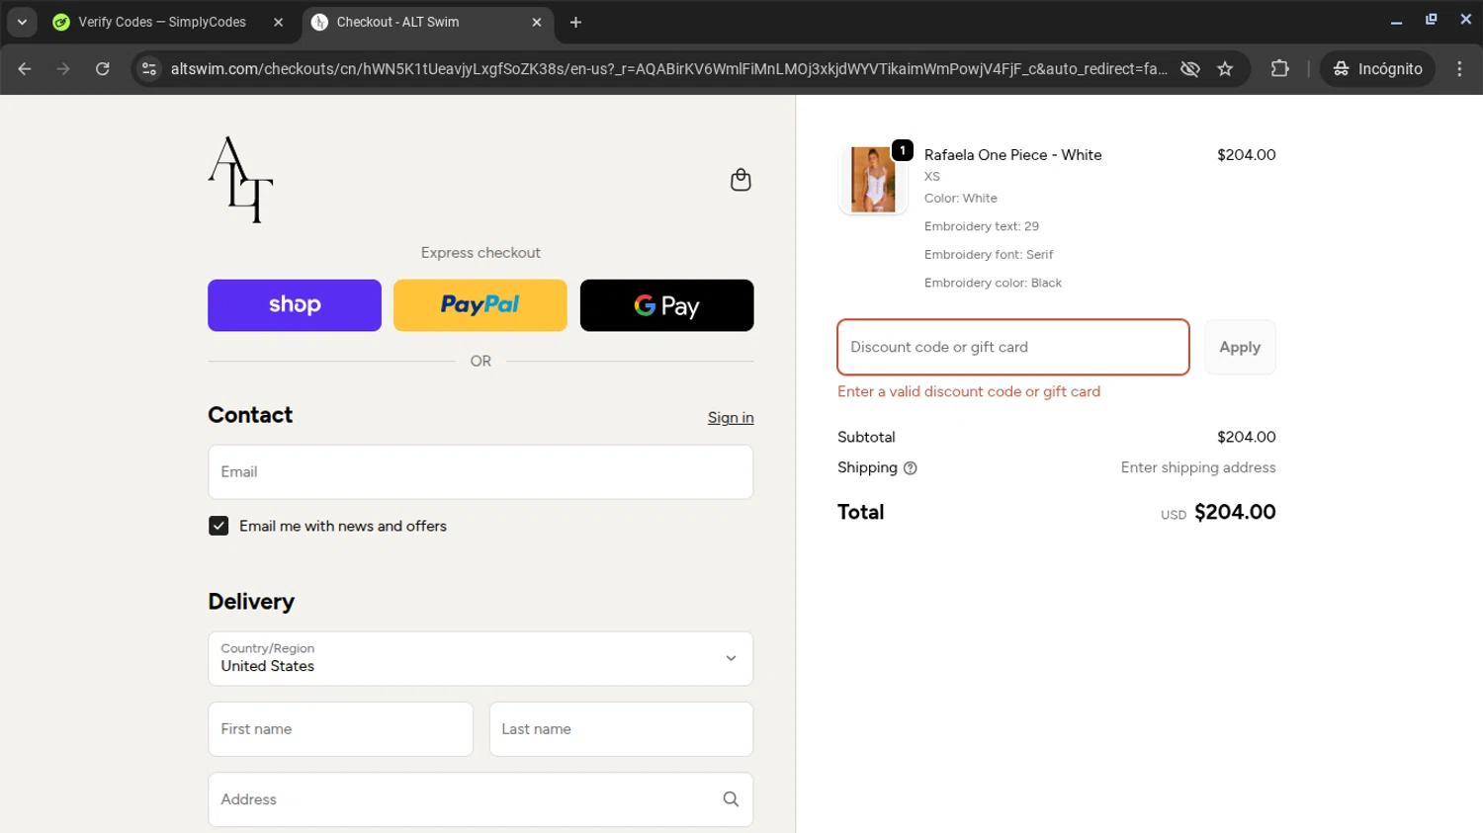Open Chrome three-dot menu
Image resolution: width=1483 pixels, height=833 pixels.
tap(1459, 69)
